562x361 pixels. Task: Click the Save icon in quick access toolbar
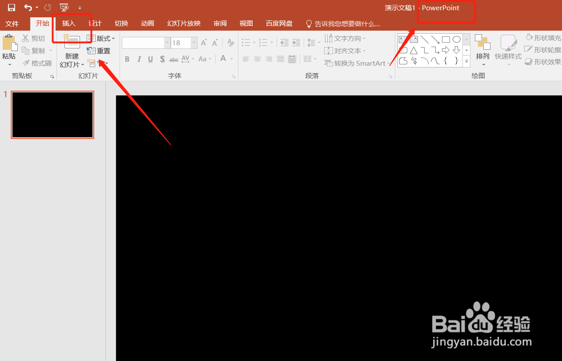click(x=12, y=8)
